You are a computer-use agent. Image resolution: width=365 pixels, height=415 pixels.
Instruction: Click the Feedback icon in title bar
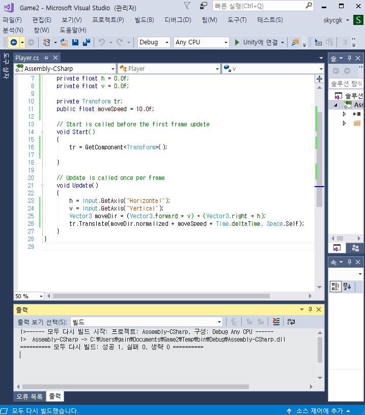coord(203,6)
